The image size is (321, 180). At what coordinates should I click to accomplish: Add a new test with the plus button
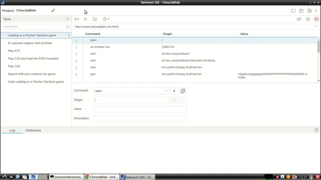coord(67,19)
